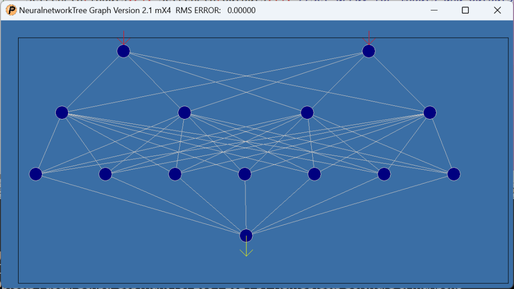Click rightmost node in the seven-node layer
This screenshot has width=514, height=289.
454,174
